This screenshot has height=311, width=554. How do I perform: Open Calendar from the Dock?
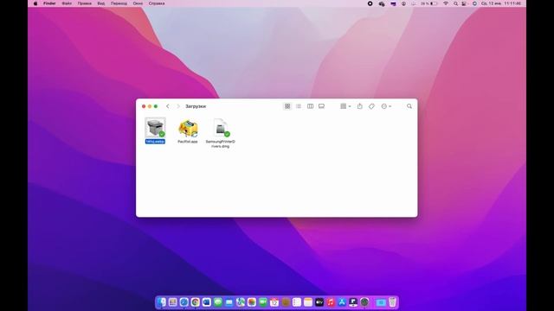coord(274,302)
